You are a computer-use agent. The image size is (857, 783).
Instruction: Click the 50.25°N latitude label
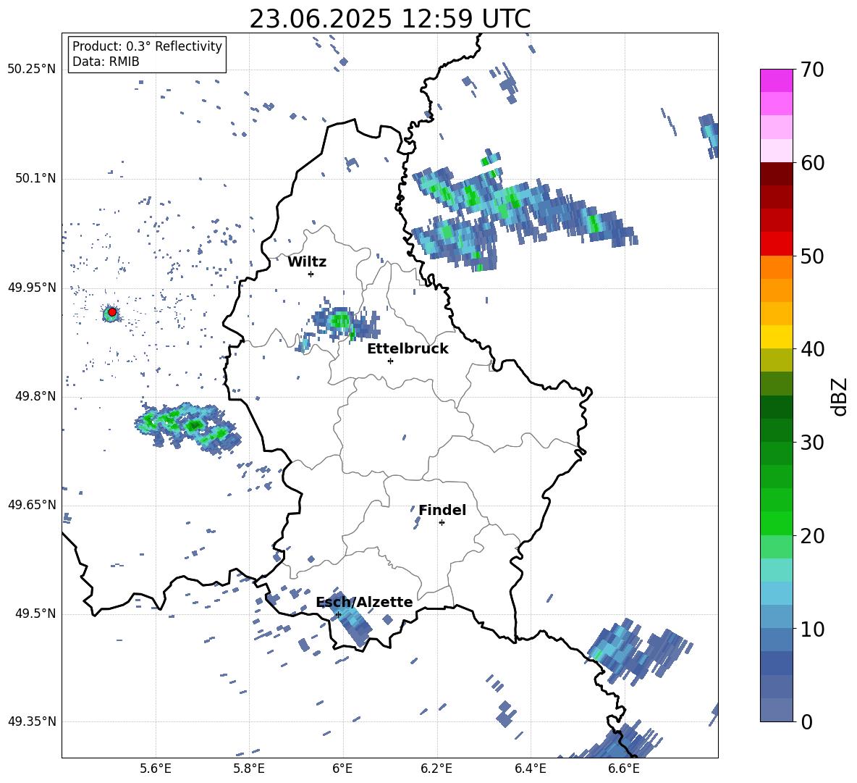point(31,70)
